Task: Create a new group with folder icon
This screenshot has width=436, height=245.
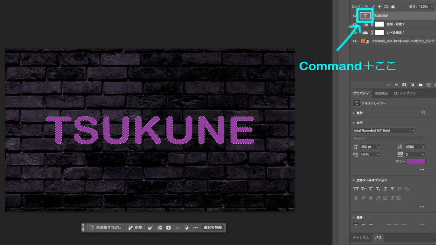Action: [x=420, y=85]
